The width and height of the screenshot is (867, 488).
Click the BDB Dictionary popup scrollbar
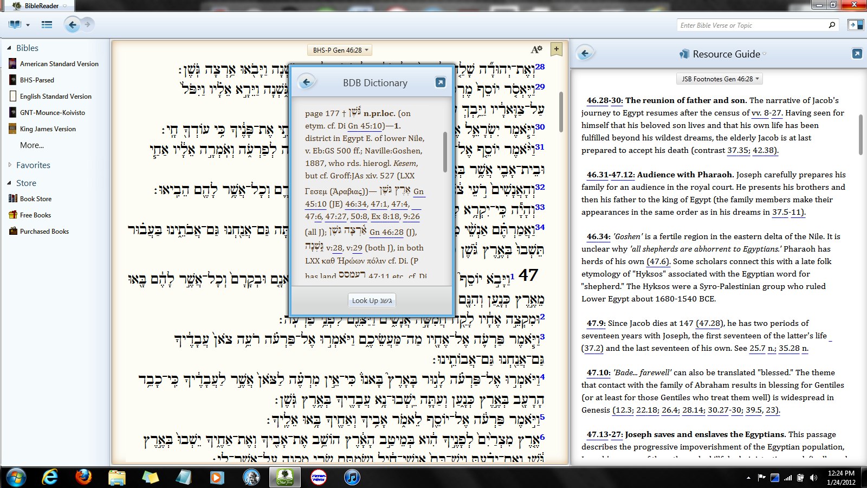pos(445,152)
